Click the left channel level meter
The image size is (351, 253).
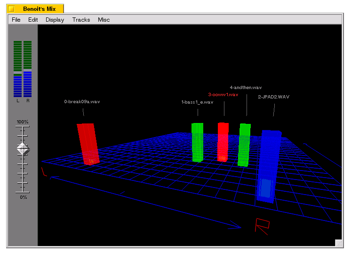18,69
